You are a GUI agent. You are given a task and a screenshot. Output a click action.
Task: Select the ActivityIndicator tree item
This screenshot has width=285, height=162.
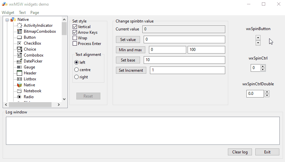[x=38, y=25]
